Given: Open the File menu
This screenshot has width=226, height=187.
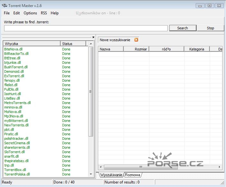Looking at the screenshot, I should point(7,13).
